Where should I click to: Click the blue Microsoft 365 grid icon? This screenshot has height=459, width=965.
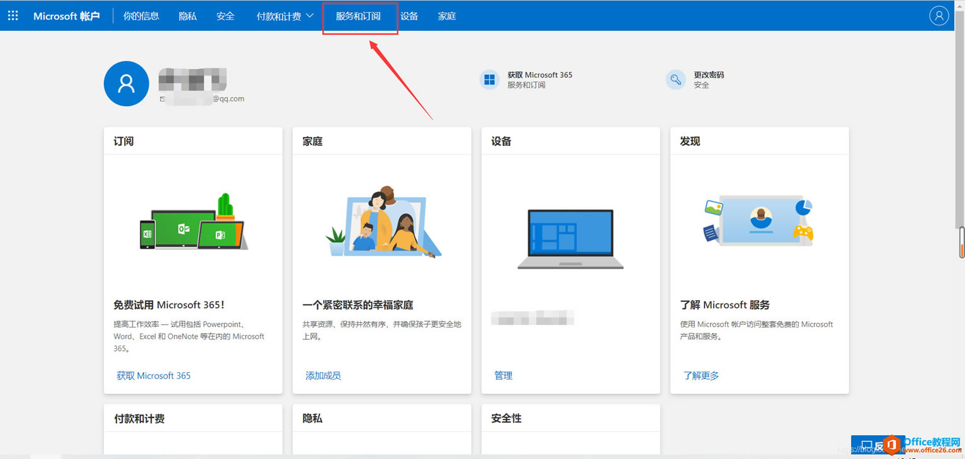tap(489, 79)
